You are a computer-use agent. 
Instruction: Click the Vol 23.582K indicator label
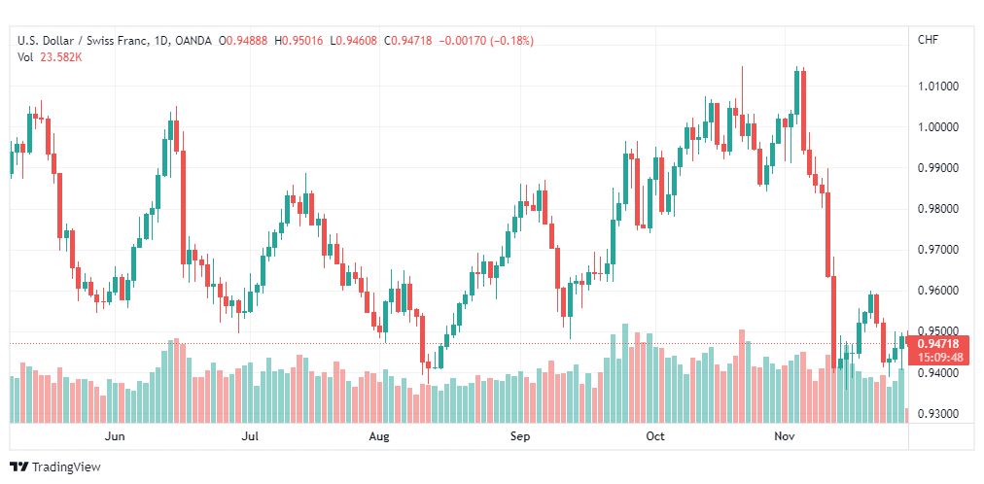point(50,57)
